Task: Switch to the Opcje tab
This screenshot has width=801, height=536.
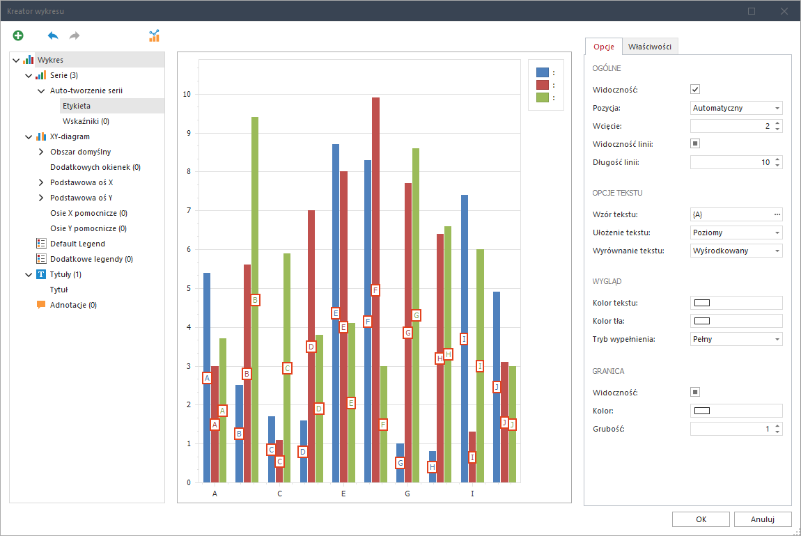Action: pyautogui.click(x=604, y=47)
